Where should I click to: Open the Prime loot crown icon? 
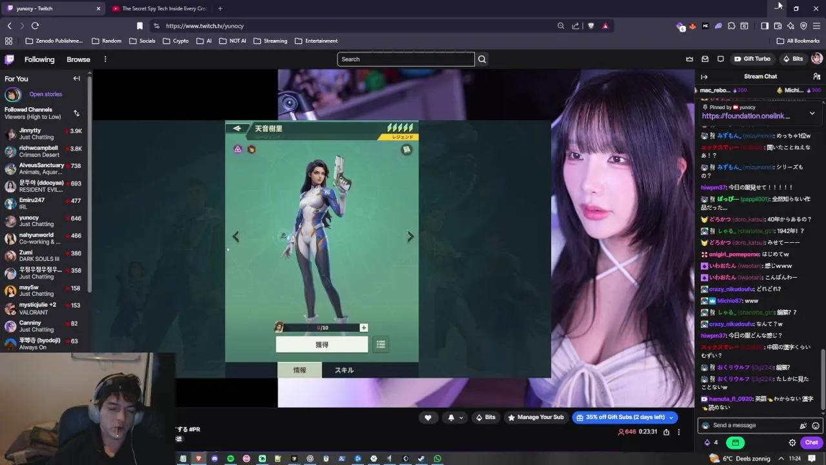[x=690, y=59]
